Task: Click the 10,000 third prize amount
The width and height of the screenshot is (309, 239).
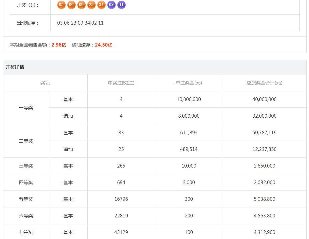Action: click(x=189, y=166)
